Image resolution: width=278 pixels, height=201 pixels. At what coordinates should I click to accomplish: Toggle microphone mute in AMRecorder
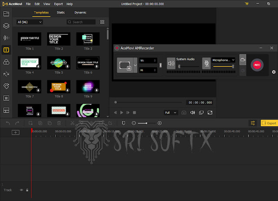point(206,63)
